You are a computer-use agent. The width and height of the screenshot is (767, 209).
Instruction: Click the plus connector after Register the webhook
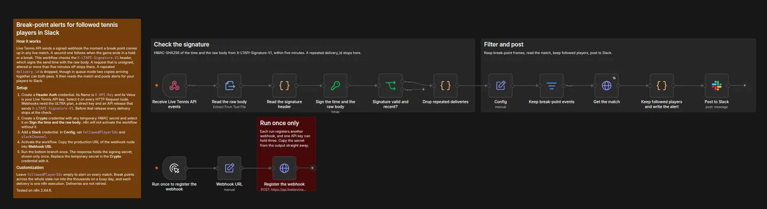312,168
